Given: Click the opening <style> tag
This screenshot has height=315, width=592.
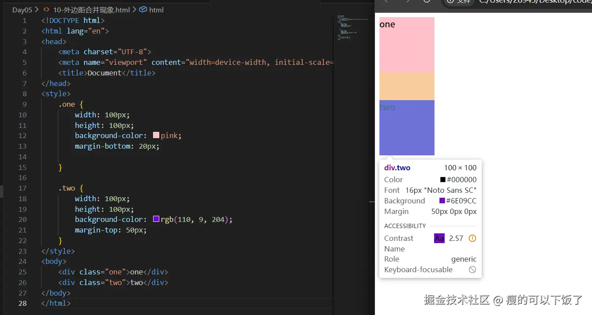Looking at the screenshot, I should point(56,94).
